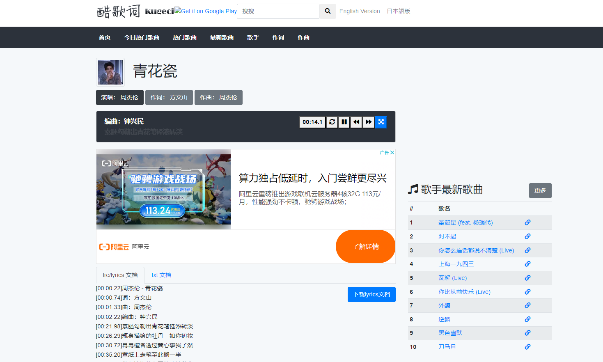Click the 广告 ad label icon
The width and height of the screenshot is (603, 362).
point(384,153)
